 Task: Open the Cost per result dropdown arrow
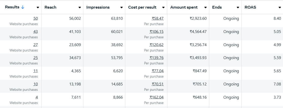[163, 8]
